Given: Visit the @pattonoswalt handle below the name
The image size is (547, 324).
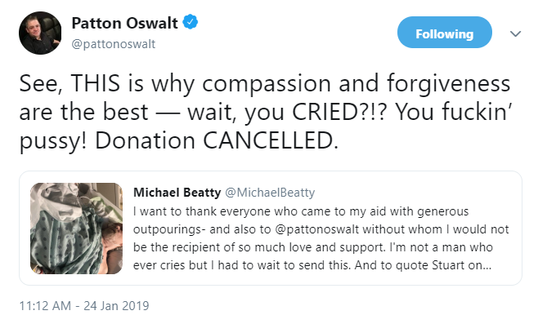Looking at the screenshot, I should tap(114, 44).
